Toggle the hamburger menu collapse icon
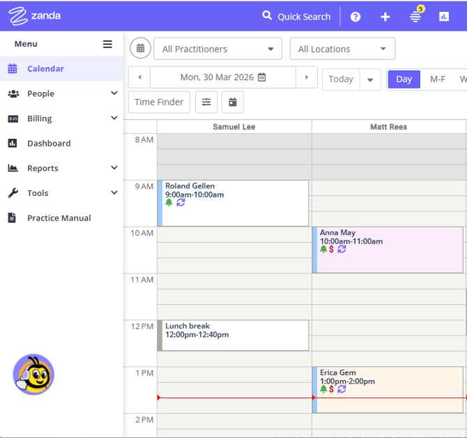Image resolution: width=467 pixels, height=438 pixels. [x=107, y=44]
